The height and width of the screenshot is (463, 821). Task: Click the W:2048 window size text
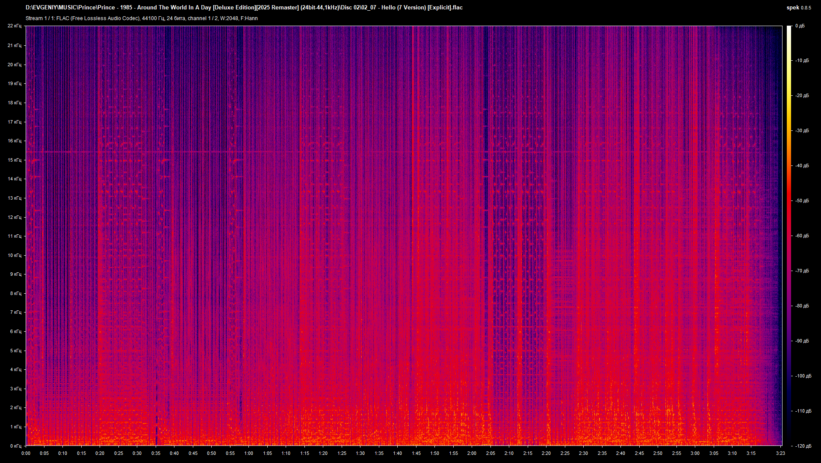(x=228, y=18)
